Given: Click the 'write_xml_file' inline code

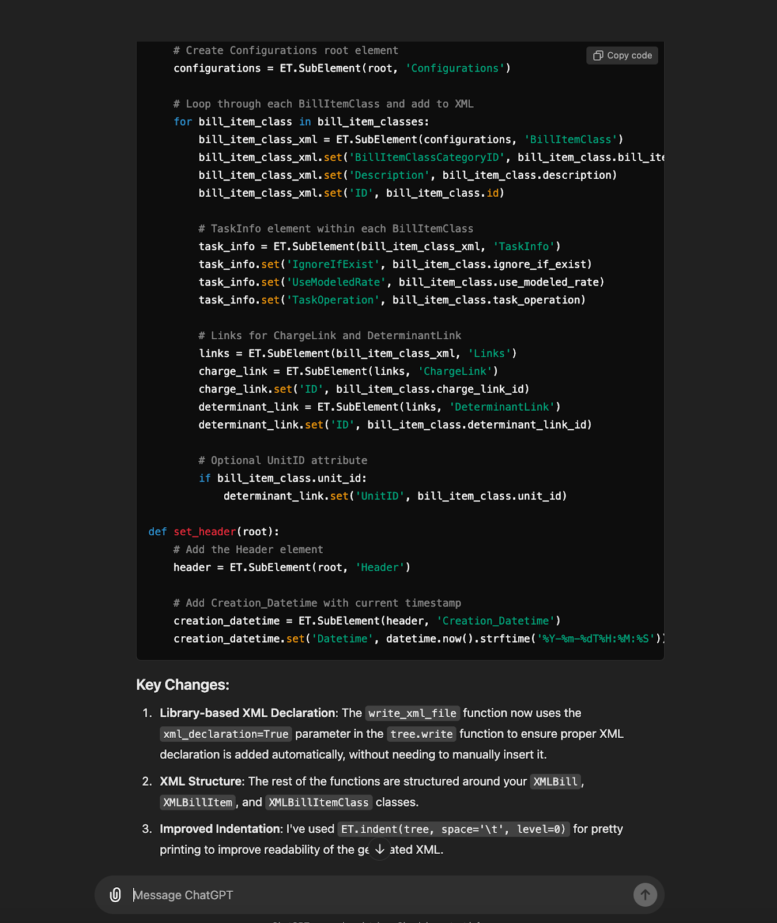Looking at the screenshot, I should coord(412,713).
